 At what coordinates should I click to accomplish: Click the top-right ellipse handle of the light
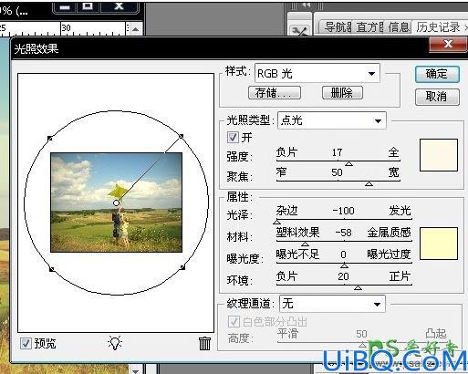(x=182, y=136)
